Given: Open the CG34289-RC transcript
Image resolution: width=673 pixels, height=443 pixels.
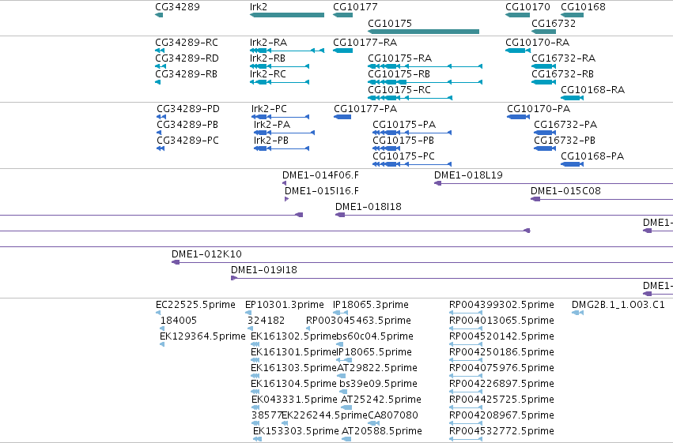Looking at the screenshot, I should click(x=187, y=43).
